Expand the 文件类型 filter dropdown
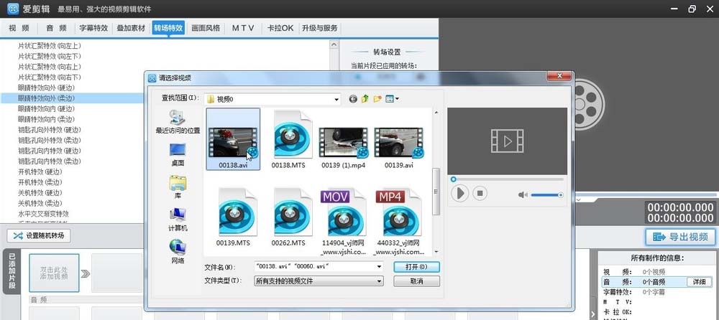 point(378,281)
